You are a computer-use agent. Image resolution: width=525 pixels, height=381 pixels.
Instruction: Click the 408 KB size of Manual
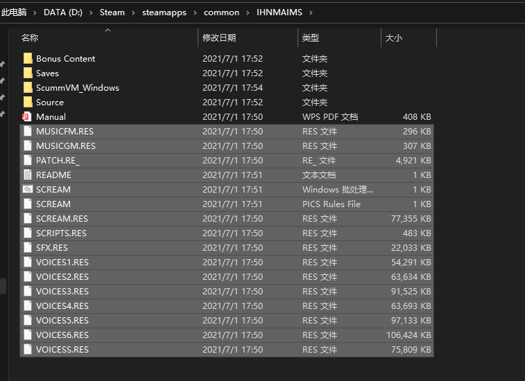pyautogui.click(x=417, y=117)
